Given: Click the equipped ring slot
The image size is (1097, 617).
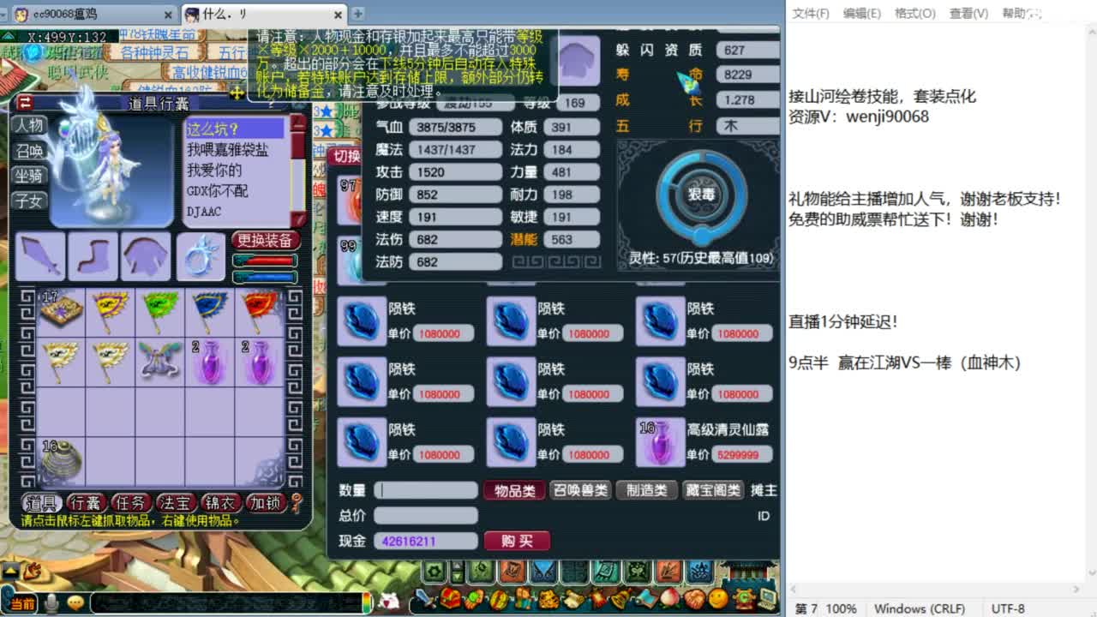Looking at the screenshot, I should coord(200,256).
